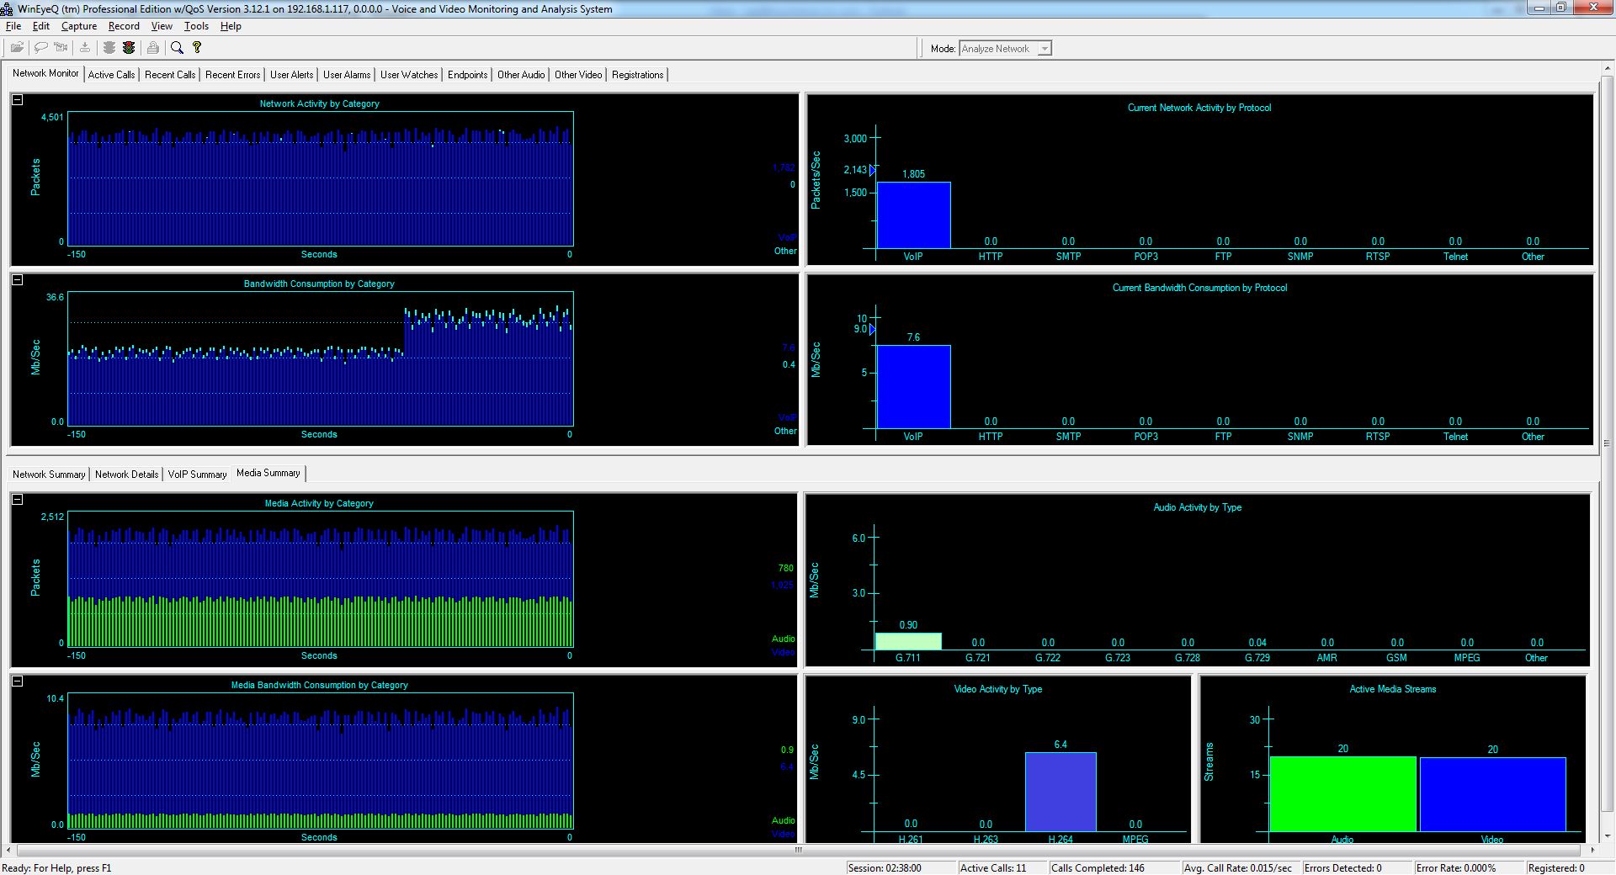Switch to the Recent Errors tab
Viewport: 1616px width, 875px height.
[x=232, y=75]
